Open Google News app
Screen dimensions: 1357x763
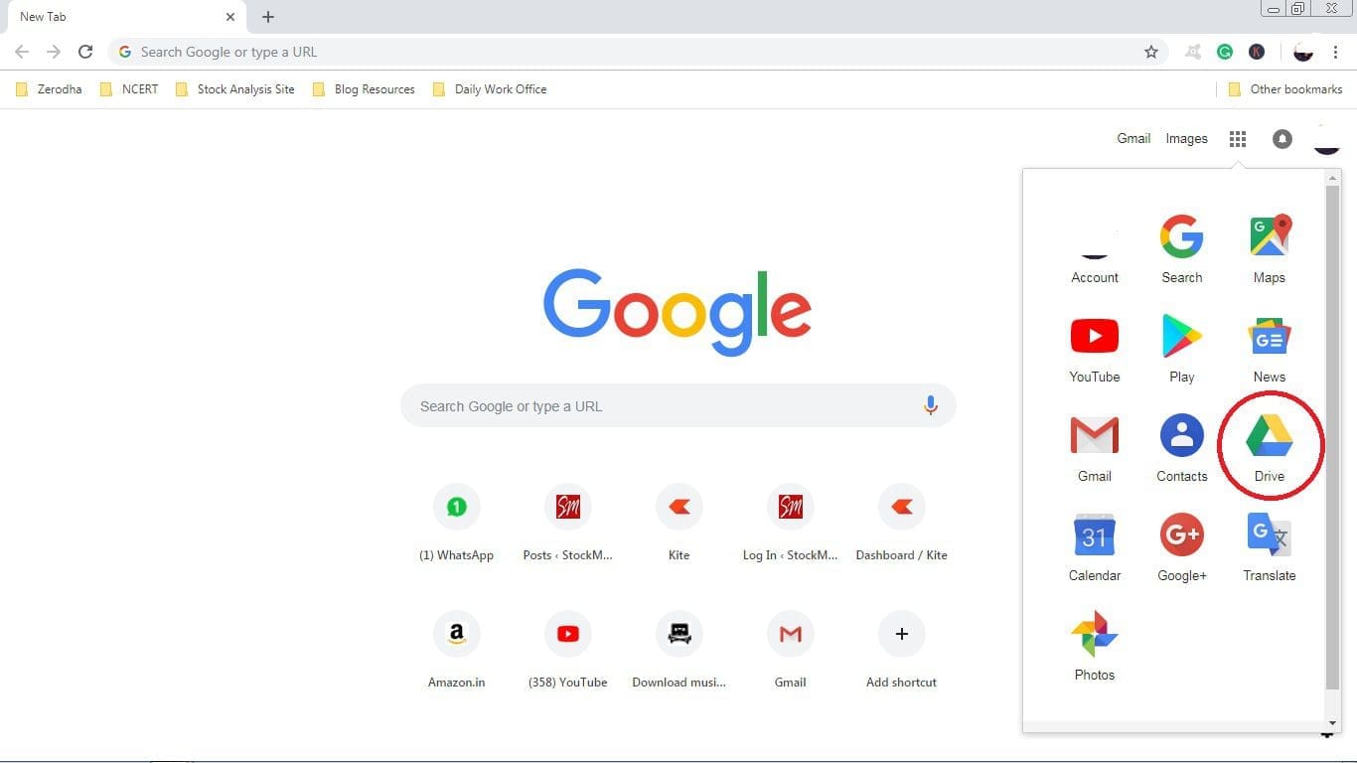pyautogui.click(x=1270, y=349)
